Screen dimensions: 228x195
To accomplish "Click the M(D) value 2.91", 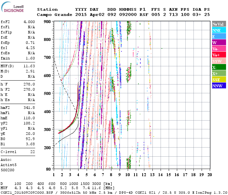I will pos(30,71).
